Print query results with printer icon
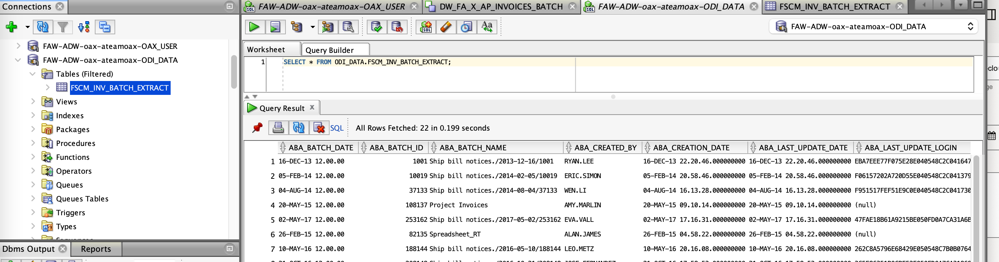 tap(278, 128)
